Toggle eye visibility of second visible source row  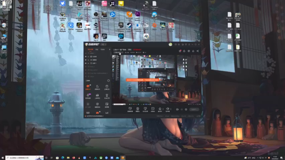click(x=86, y=60)
